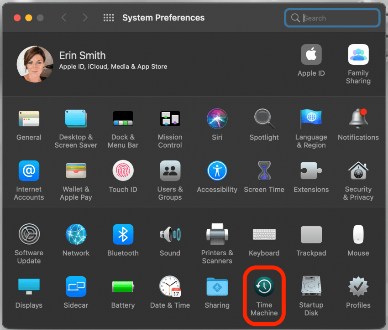Open Security & Privacy settings

(358, 171)
